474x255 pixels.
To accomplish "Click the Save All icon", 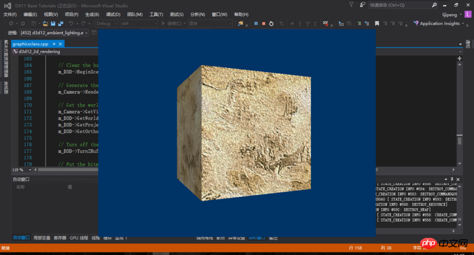I will (61, 24).
